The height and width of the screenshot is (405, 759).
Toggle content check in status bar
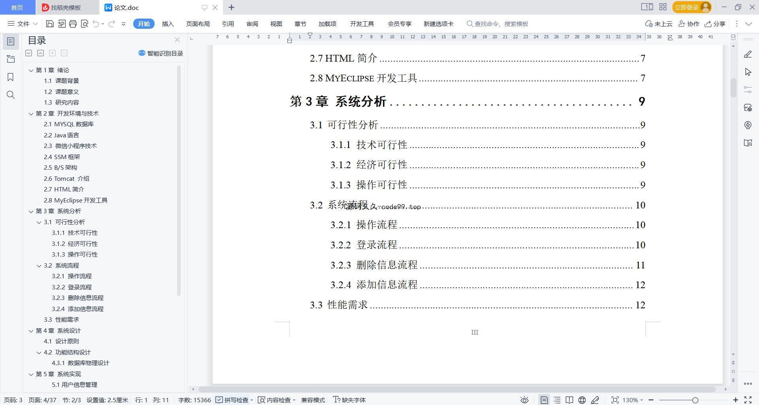click(276, 400)
